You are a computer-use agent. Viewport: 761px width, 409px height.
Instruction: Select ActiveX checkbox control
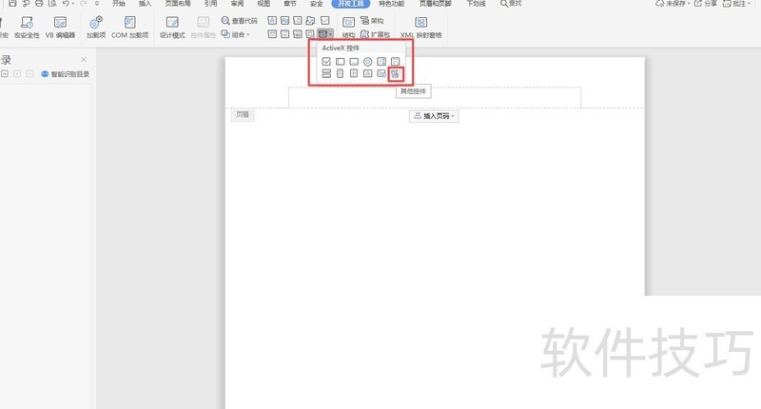pos(326,62)
